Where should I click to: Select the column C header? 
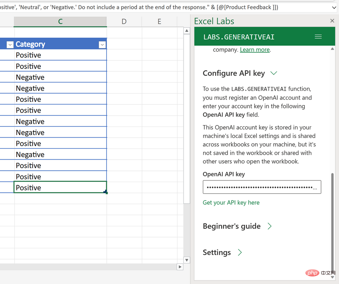coord(60,21)
